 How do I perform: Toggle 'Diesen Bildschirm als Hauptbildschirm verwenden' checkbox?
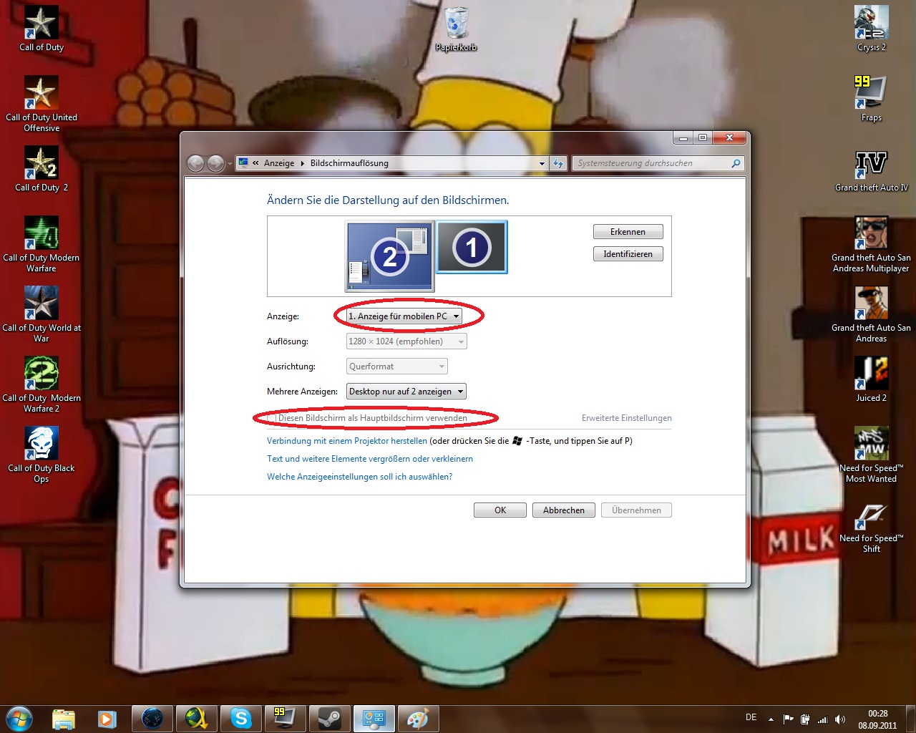[x=272, y=418]
